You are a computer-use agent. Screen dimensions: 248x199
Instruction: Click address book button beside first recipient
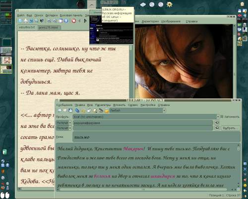[x=217, y=122]
